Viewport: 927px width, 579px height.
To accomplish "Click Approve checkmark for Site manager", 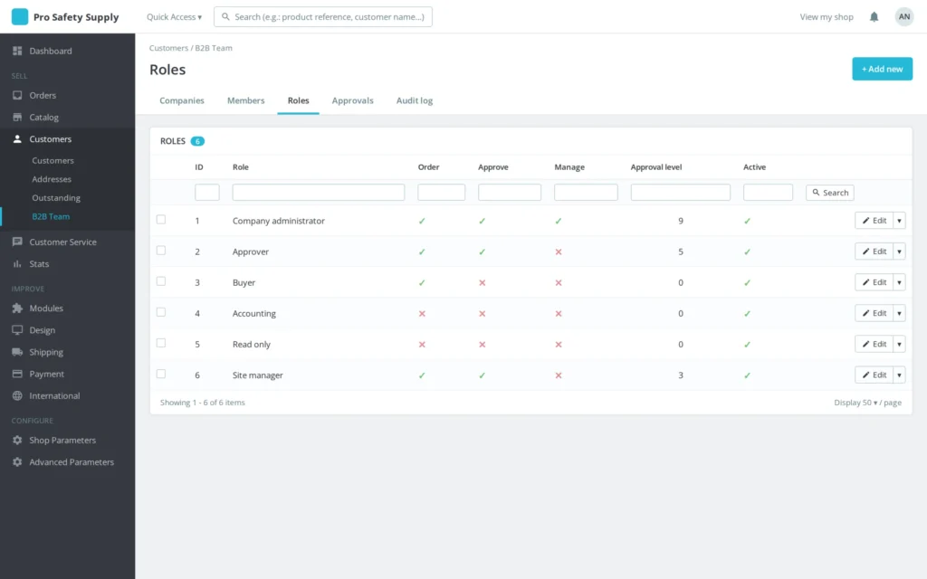I will click(x=482, y=375).
